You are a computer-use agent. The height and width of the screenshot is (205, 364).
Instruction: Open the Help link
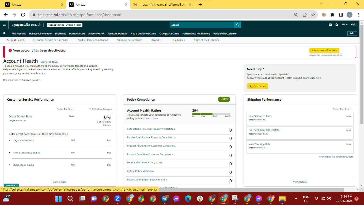[354, 25]
